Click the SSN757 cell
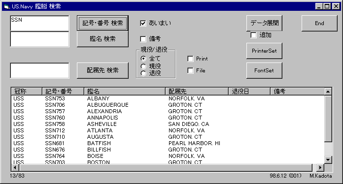The width and height of the screenshot is (343, 184). pos(55,111)
